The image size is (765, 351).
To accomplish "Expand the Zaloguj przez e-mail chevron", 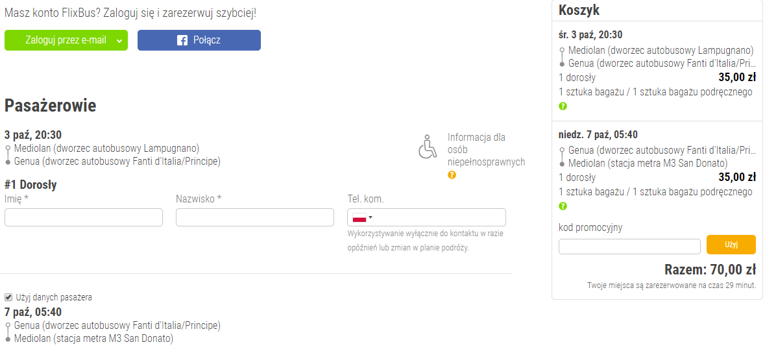I will 119,41.
